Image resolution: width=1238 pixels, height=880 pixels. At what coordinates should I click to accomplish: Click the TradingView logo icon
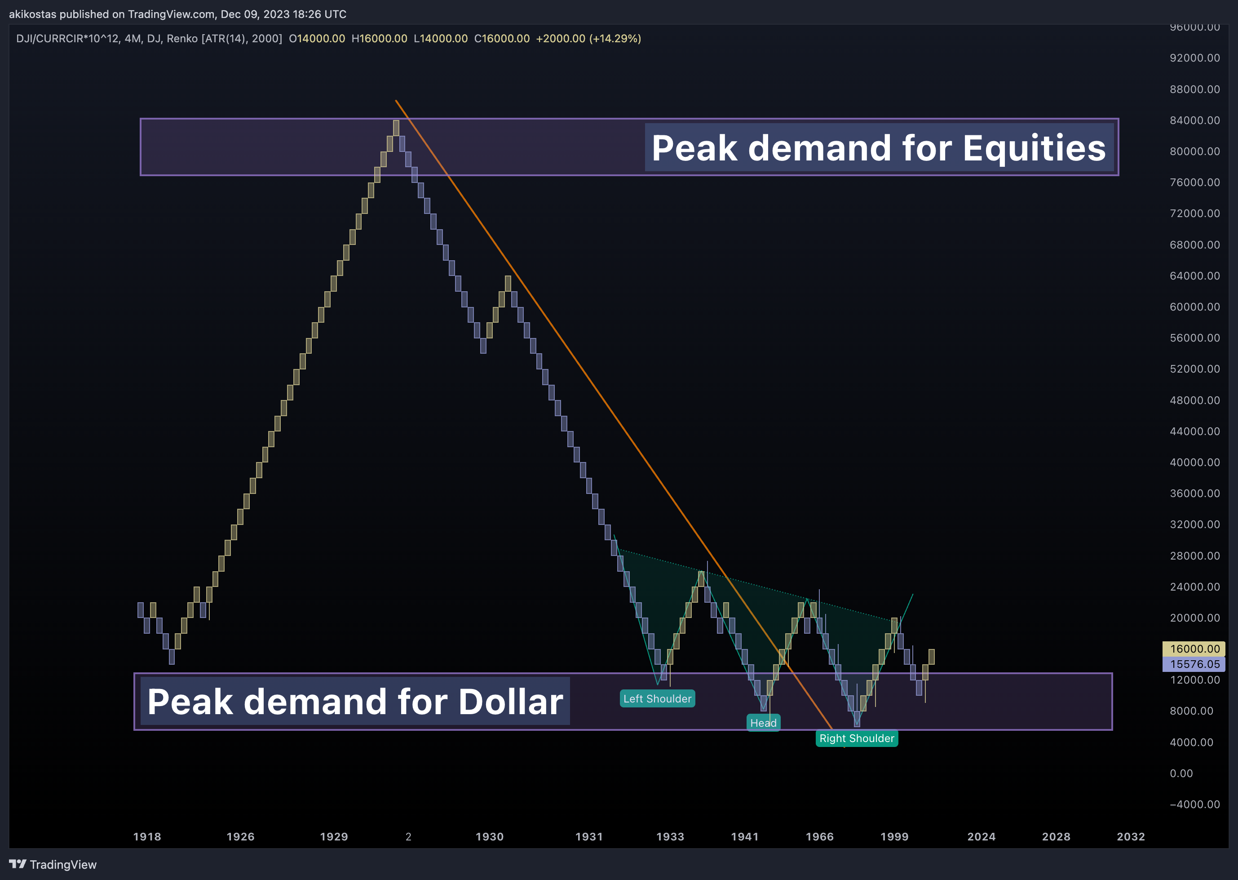coord(18,864)
